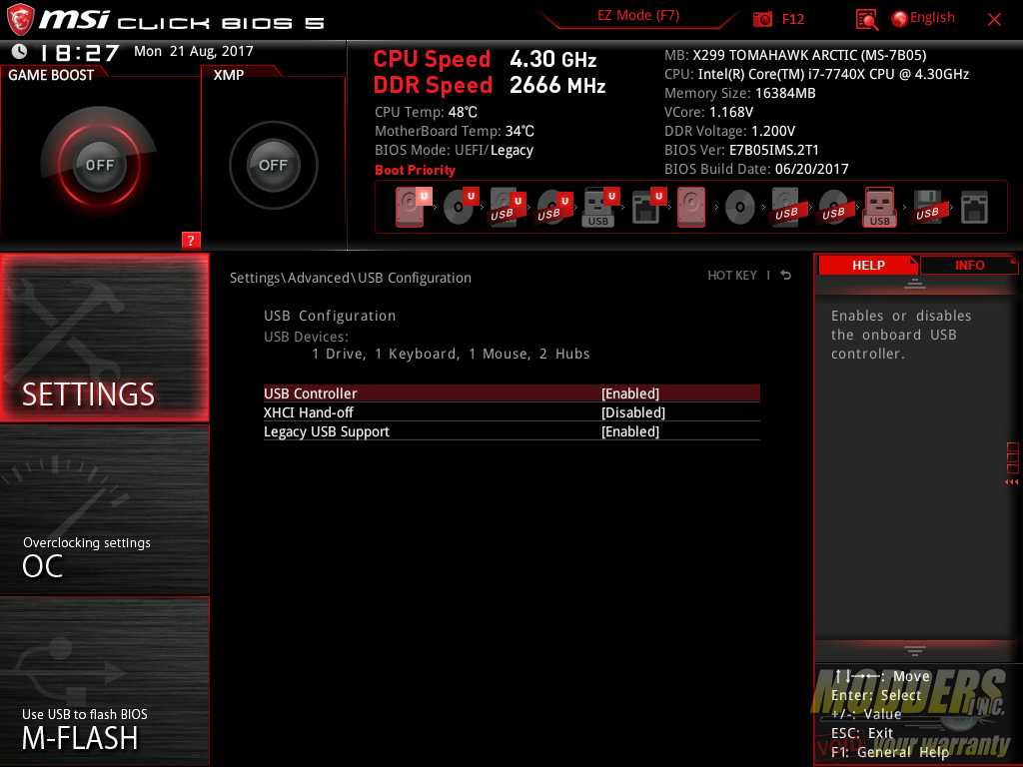Click the bottom handle of the help panel
This screenshot has height=767, width=1023.
(x=915, y=650)
